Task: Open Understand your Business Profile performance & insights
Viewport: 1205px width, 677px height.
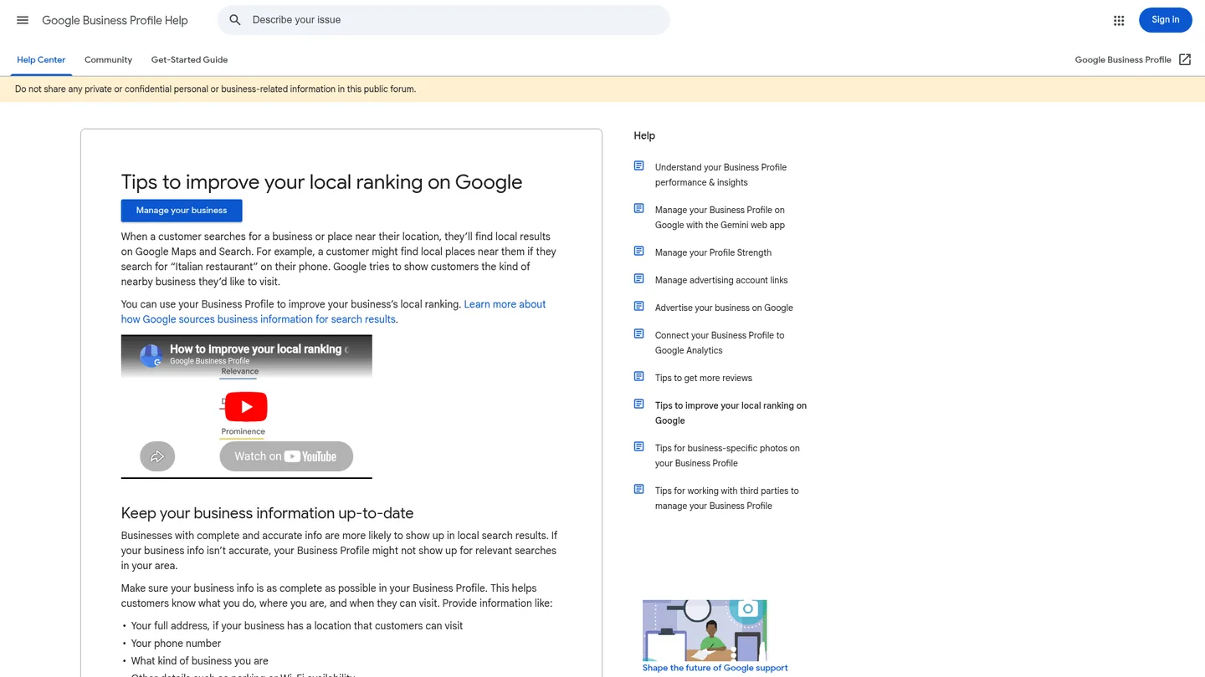Action: [x=720, y=175]
